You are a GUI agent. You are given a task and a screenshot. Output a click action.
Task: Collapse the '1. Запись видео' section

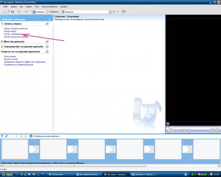[47, 24]
